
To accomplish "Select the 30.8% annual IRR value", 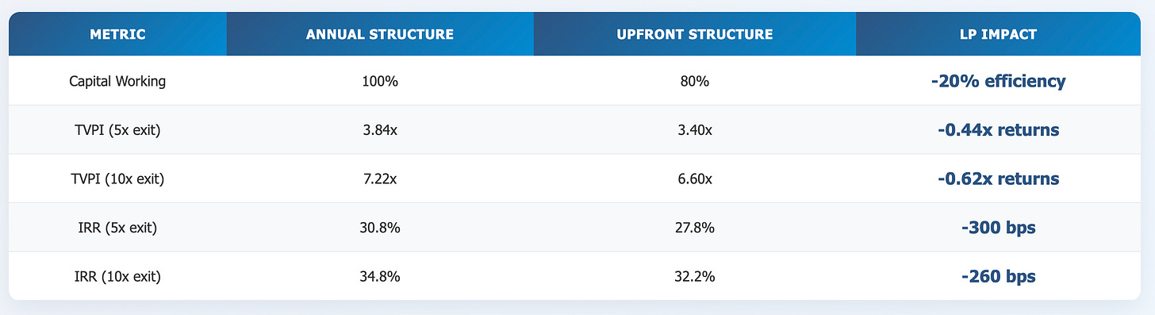I will 380,228.
